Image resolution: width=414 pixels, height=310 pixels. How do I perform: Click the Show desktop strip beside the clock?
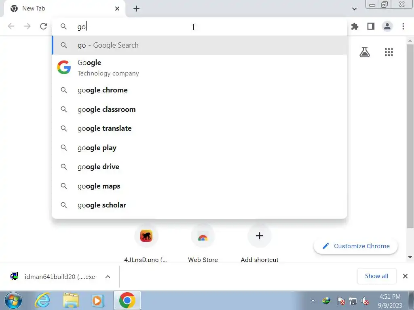pyautogui.click(x=411, y=300)
